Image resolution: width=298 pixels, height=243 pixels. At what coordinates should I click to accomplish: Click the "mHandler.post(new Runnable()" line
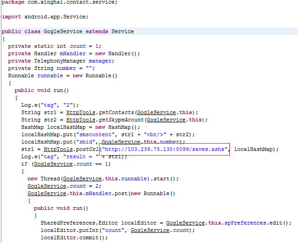coord(101,193)
